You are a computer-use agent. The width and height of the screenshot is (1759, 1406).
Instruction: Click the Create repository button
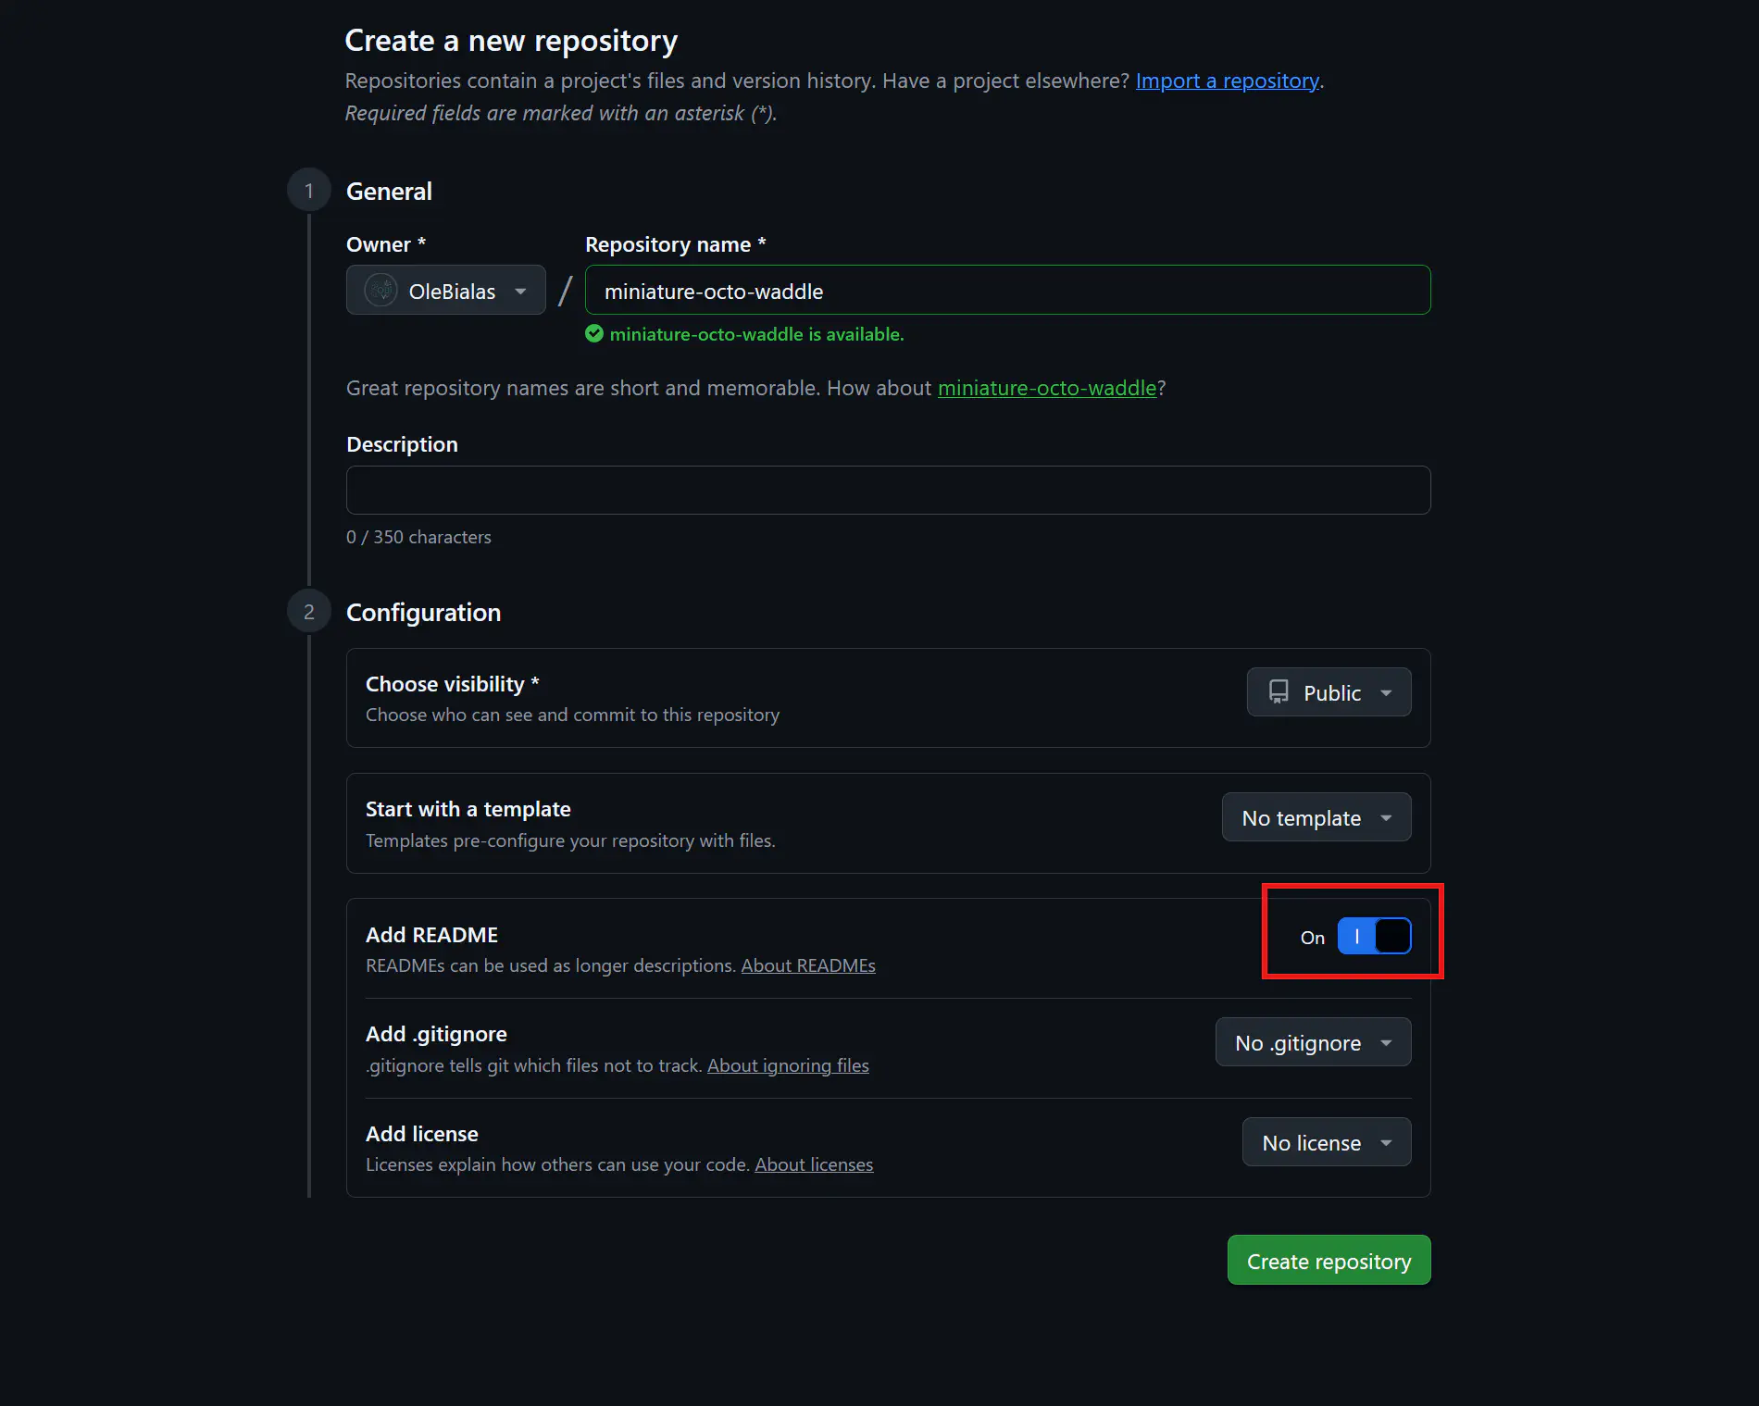coord(1329,1261)
